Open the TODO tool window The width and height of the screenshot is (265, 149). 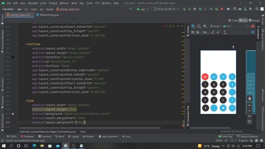12,136
